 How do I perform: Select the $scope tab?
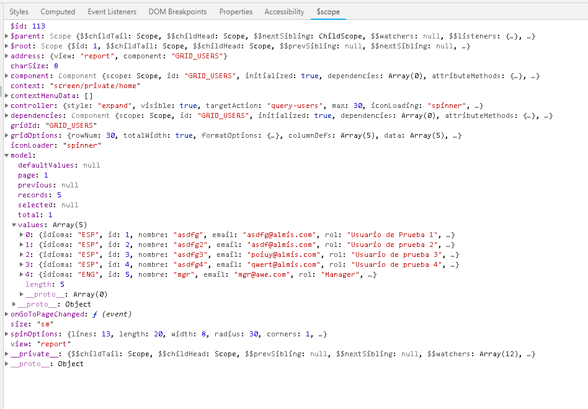click(x=328, y=12)
